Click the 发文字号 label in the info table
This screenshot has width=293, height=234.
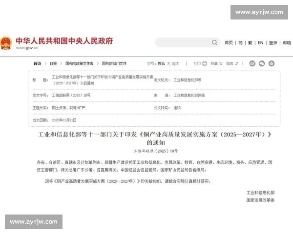[41, 96]
